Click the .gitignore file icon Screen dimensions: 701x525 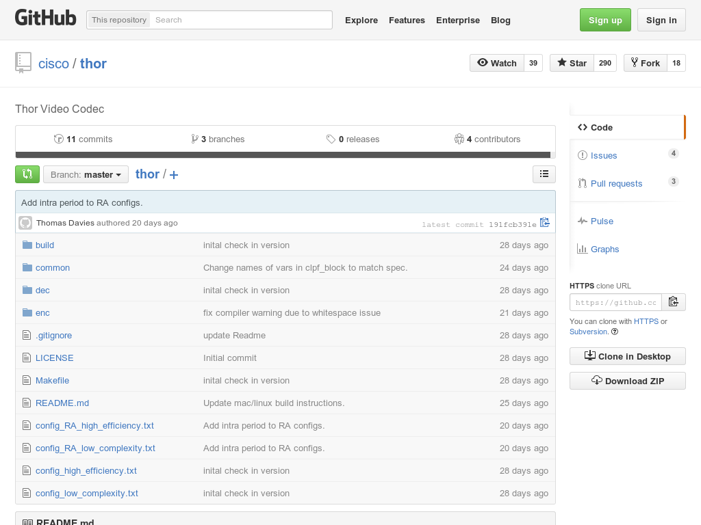pyautogui.click(x=27, y=335)
